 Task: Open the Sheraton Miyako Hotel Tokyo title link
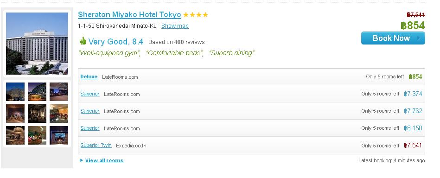click(129, 14)
